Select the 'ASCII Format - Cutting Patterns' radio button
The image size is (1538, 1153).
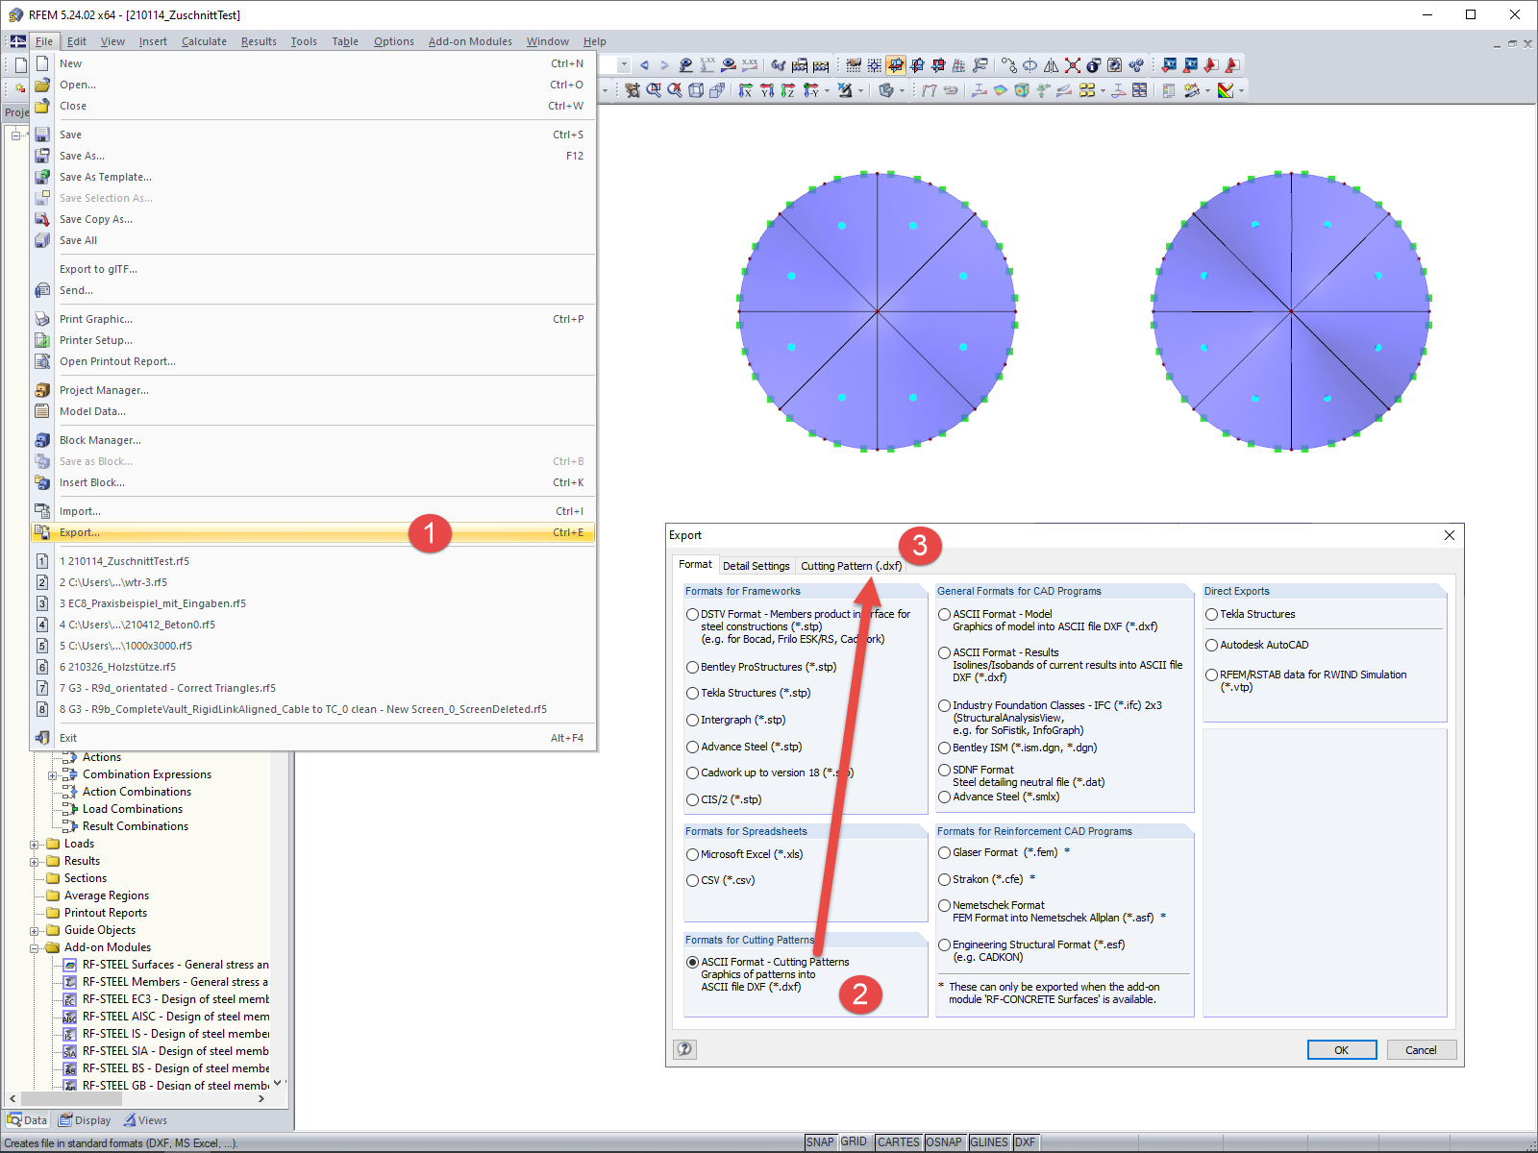coord(693,962)
